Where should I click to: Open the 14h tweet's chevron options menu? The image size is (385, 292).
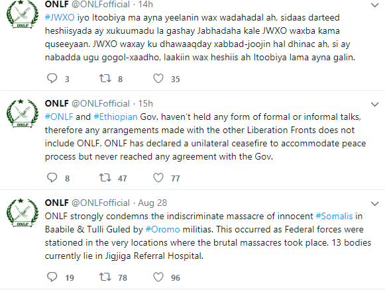(x=374, y=5)
